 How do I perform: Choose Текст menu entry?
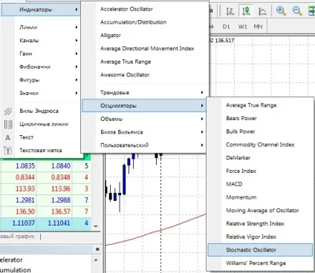pos(26,137)
